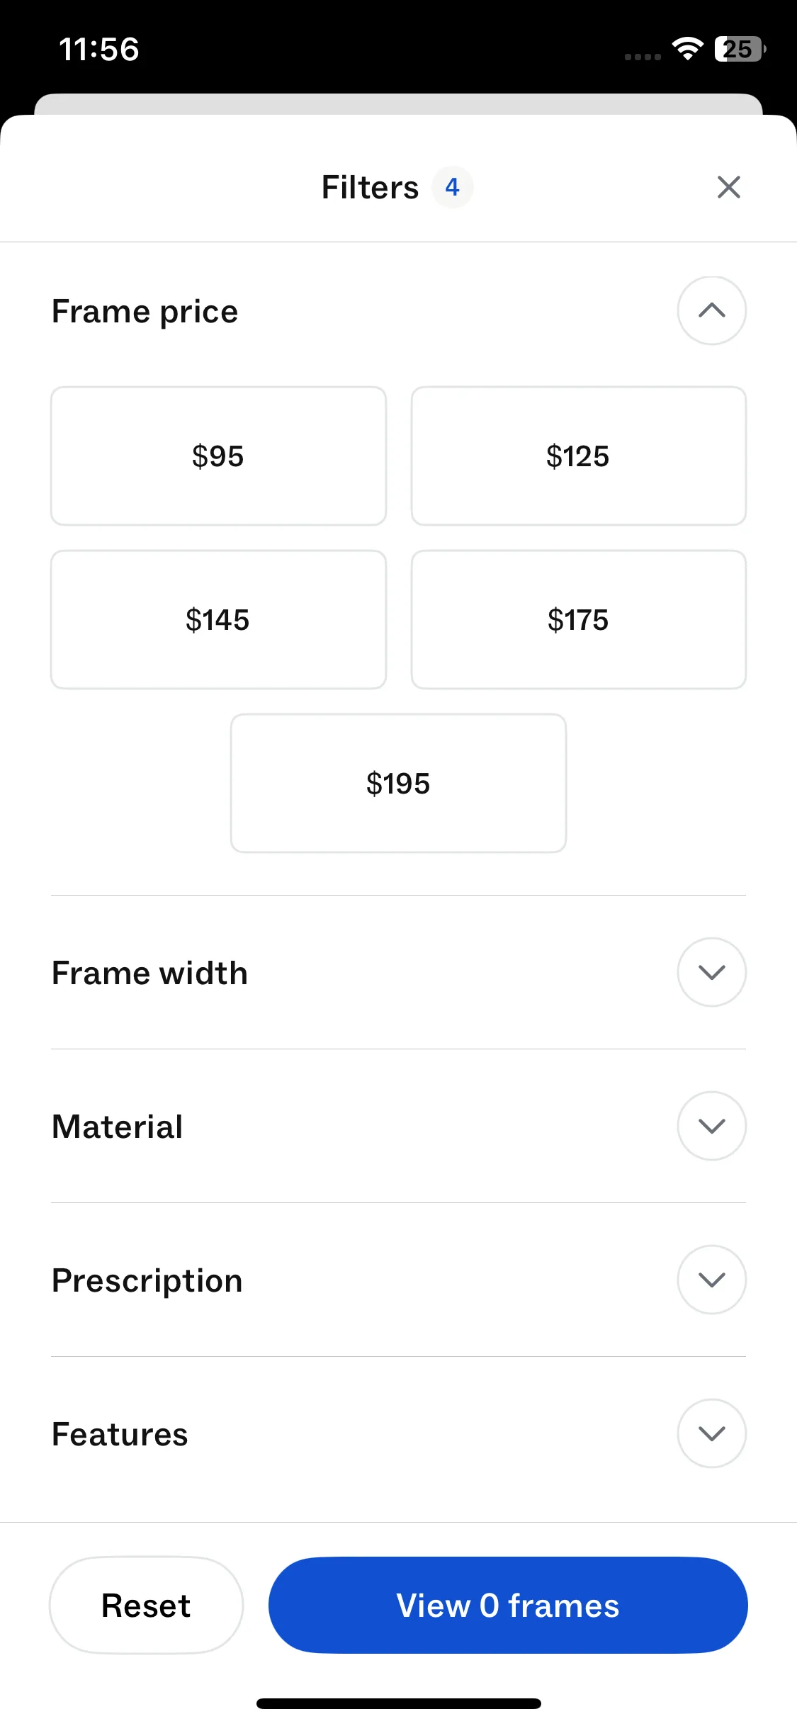
Task: Expand the Prescription filter chevron
Action: click(711, 1280)
